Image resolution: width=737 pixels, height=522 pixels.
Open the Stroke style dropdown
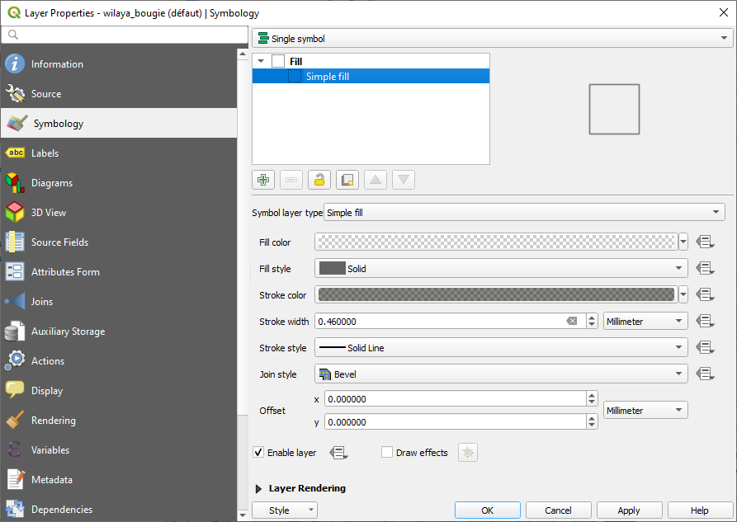(501, 348)
